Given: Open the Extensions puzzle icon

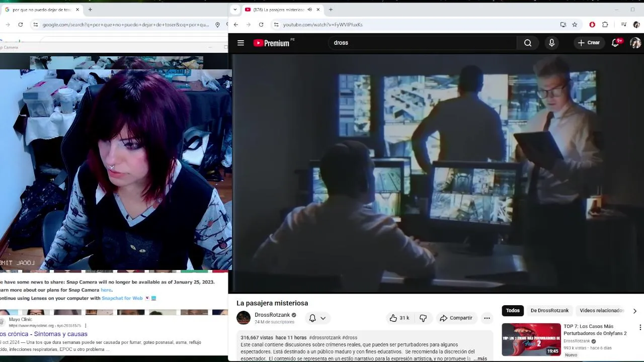Looking at the screenshot, I should [x=605, y=25].
